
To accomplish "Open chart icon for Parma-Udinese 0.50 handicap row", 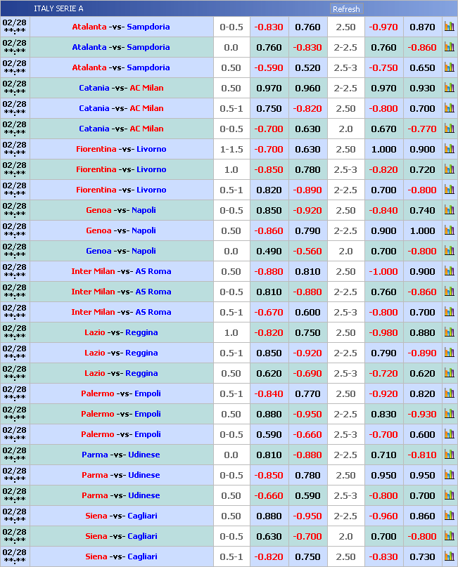I will 450,495.
